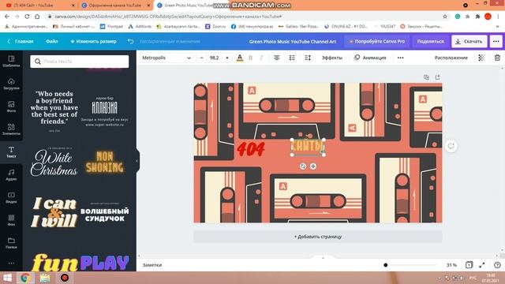The image size is (505, 284).
Task: Open Windows Start menu
Action: coord(7,278)
